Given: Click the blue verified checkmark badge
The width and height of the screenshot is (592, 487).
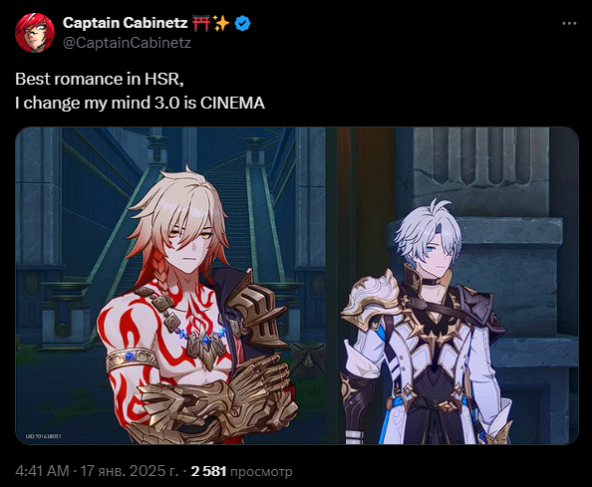Looking at the screenshot, I should [242, 23].
